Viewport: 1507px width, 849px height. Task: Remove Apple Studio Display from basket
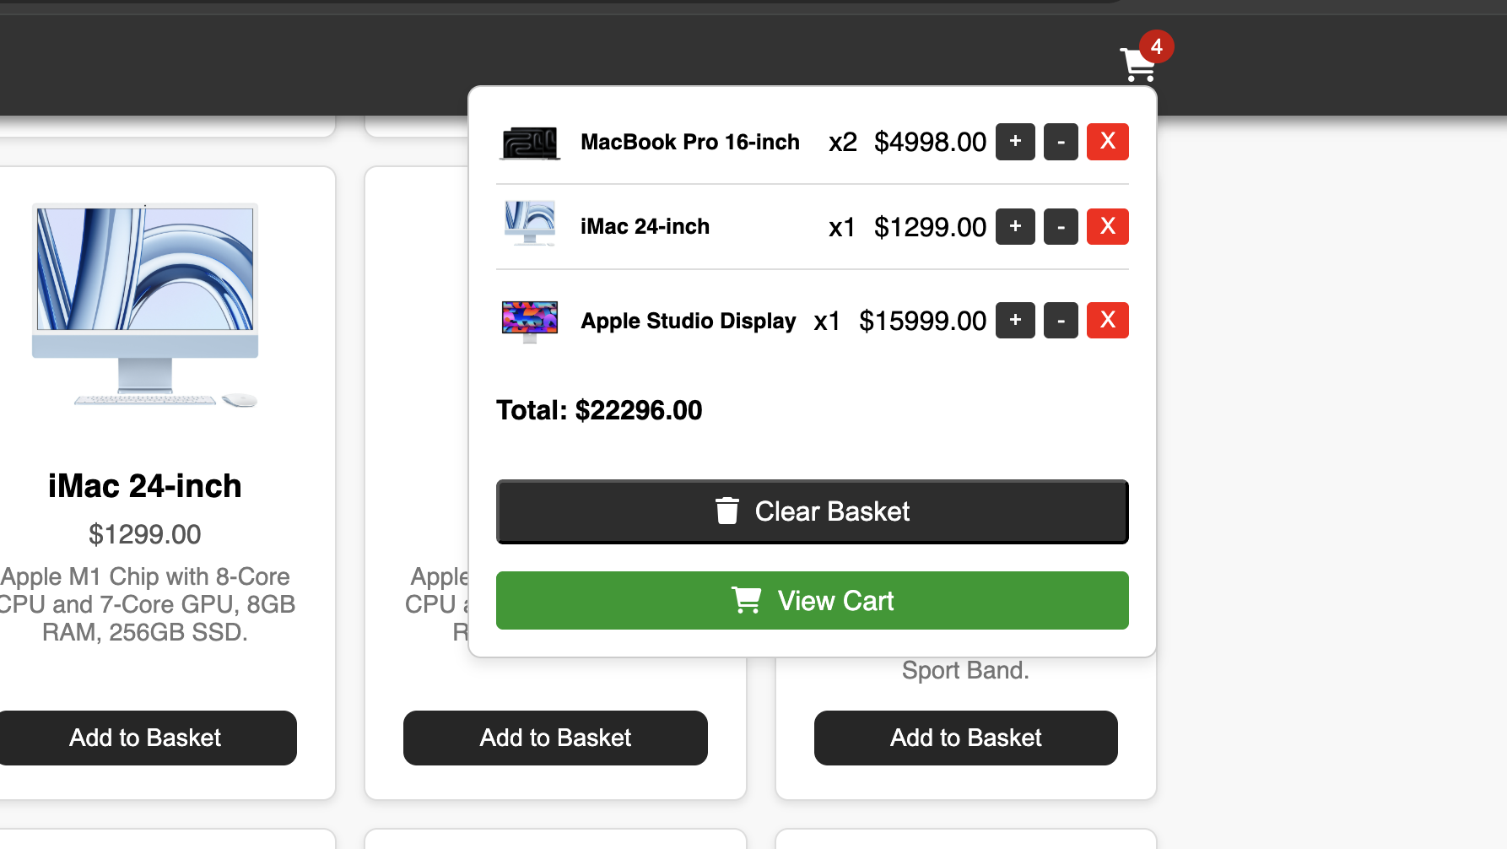tap(1107, 321)
